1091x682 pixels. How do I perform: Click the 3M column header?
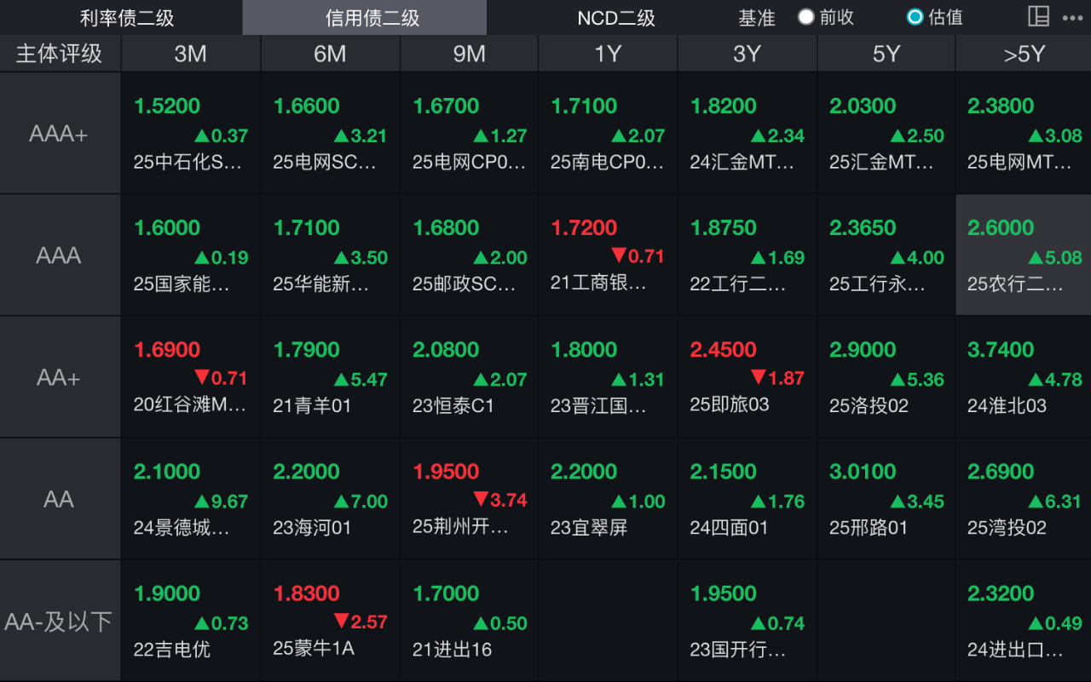pos(190,54)
